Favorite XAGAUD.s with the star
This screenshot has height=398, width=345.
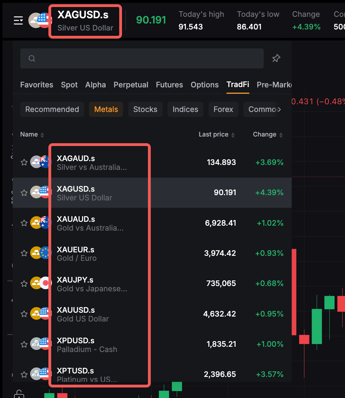24,162
